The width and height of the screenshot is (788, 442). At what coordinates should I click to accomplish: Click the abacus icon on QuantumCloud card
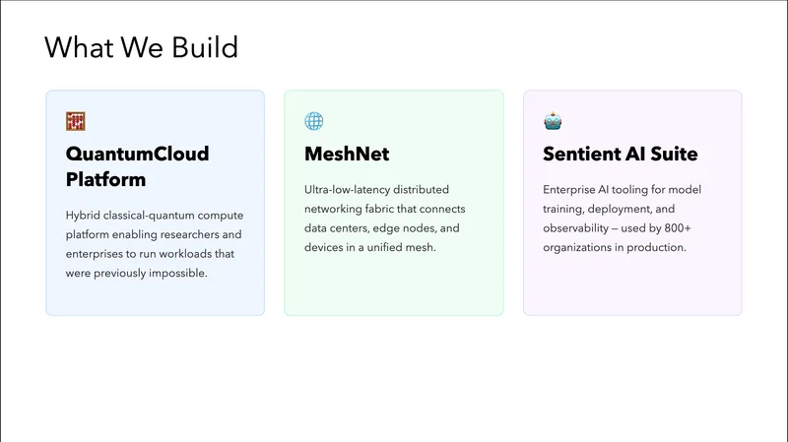[75, 121]
